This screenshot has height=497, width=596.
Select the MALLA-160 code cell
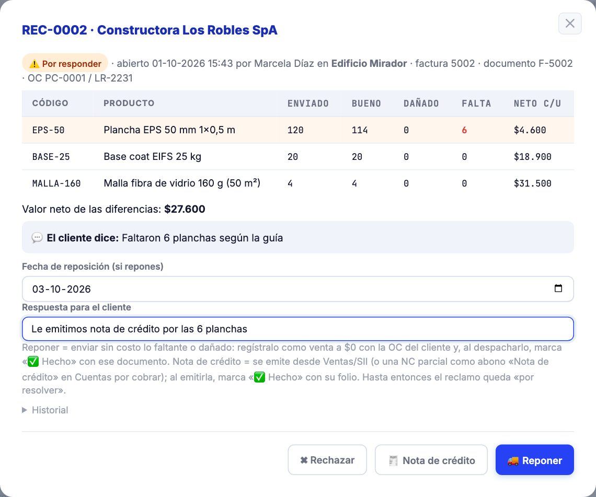click(56, 183)
